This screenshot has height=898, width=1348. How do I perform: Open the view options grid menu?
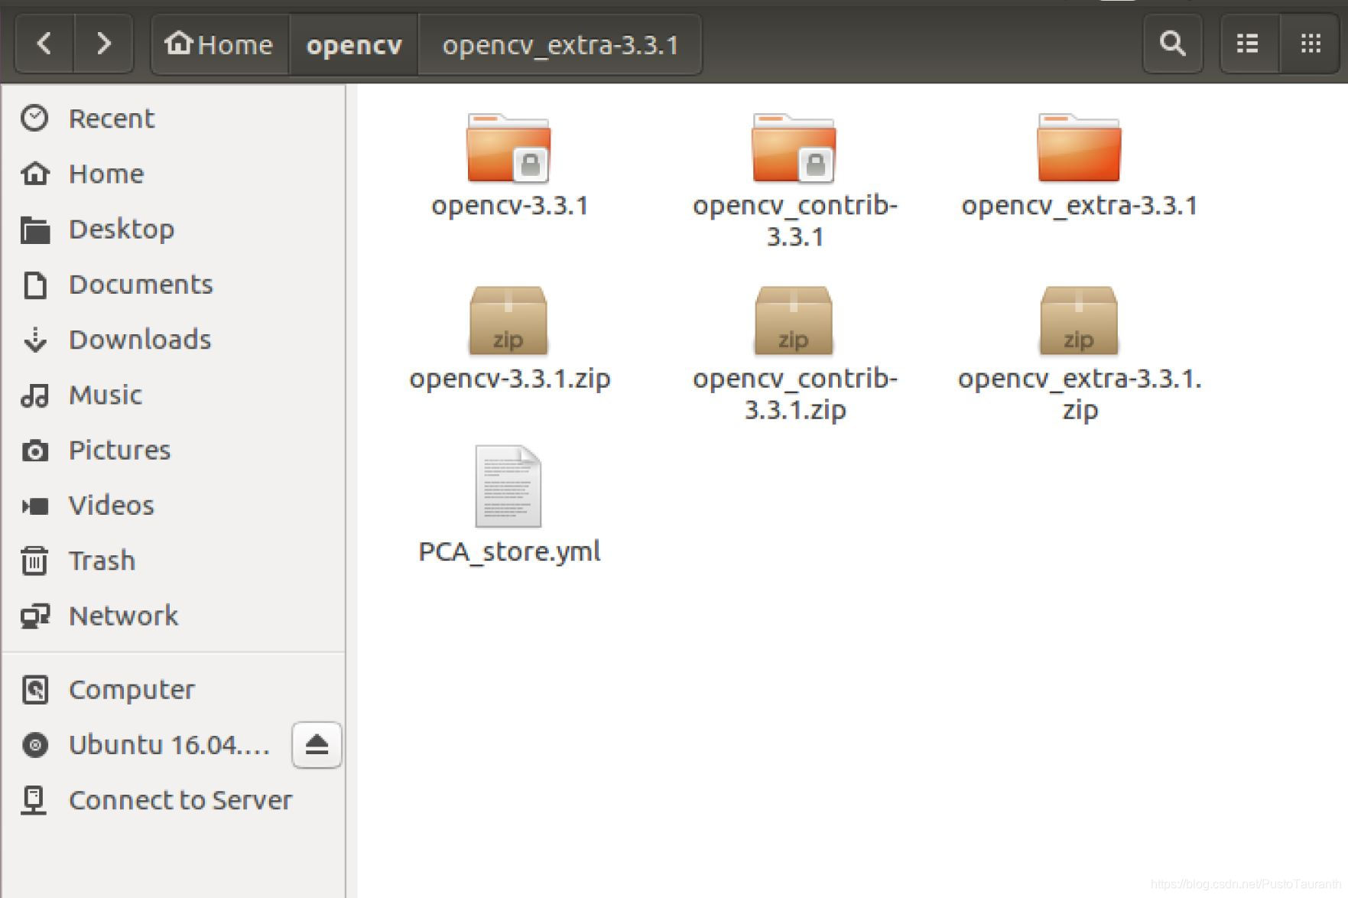(1309, 43)
